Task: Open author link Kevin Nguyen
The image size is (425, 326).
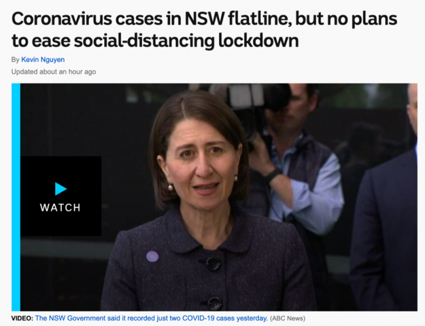Action: coord(42,59)
